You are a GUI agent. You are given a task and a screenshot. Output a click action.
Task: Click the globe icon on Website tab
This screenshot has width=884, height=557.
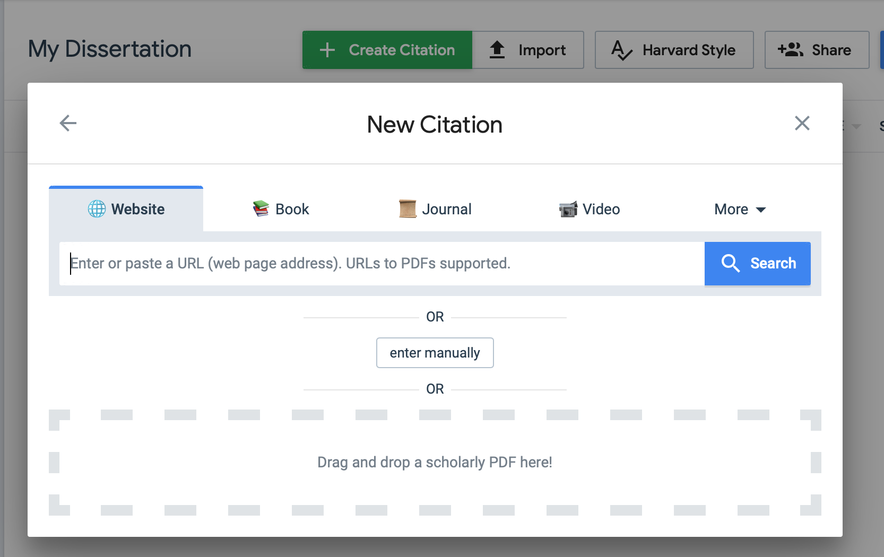tap(97, 209)
